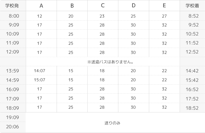Viewport: 205px width, 133px height.
Task: Select the 19:09 departure time
Action: point(13,117)
